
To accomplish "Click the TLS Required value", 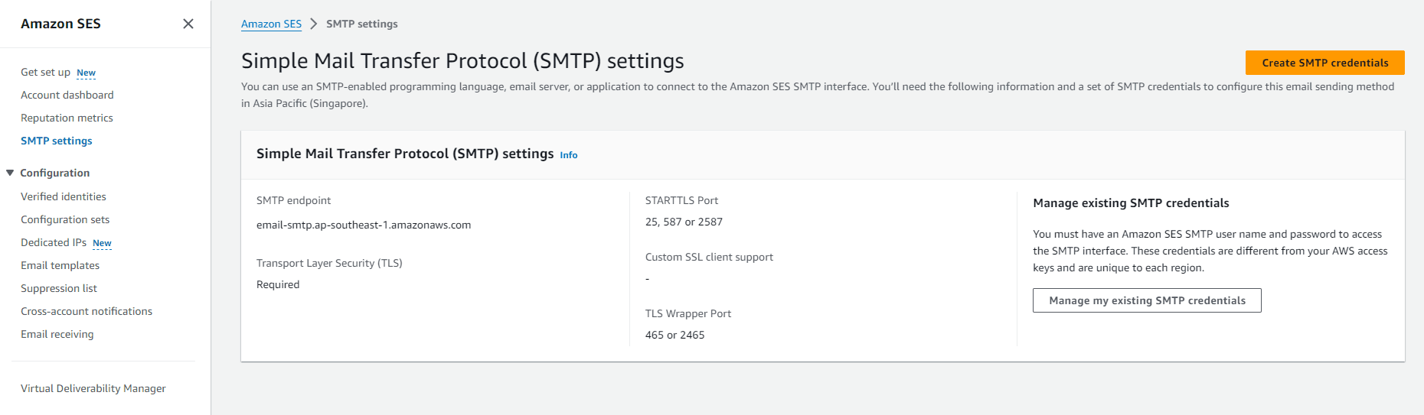I will (x=278, y=284).
